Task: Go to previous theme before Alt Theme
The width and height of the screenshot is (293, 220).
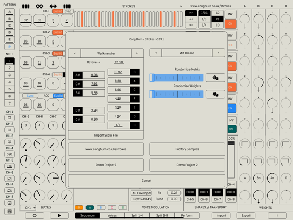Action: 156,53
